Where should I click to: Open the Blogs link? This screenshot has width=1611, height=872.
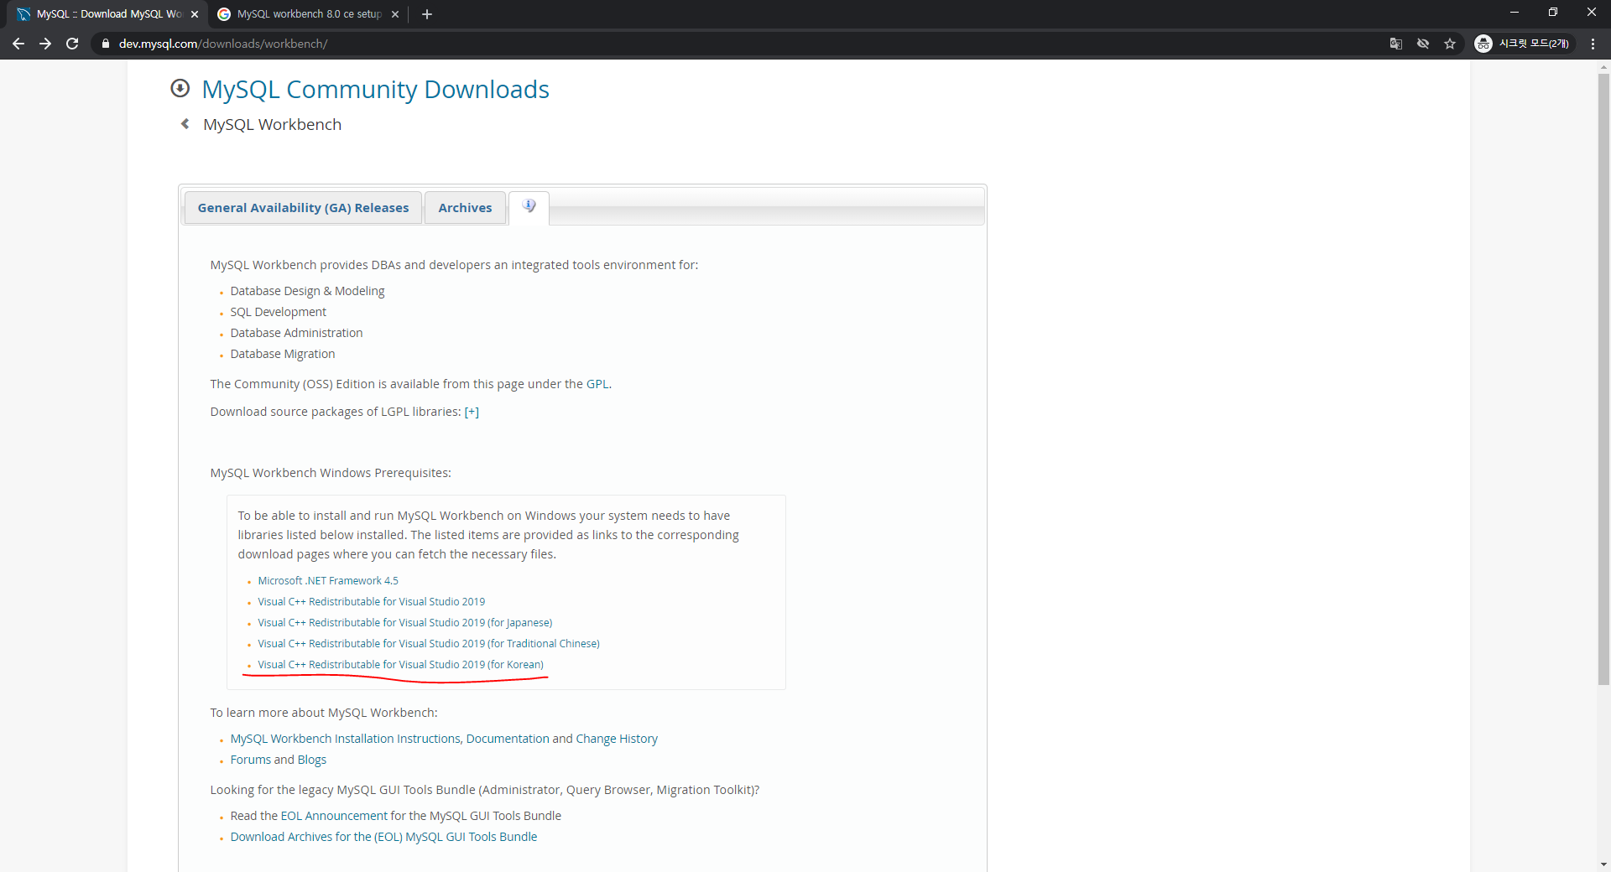pyautogui.click(x=312, y=760)
